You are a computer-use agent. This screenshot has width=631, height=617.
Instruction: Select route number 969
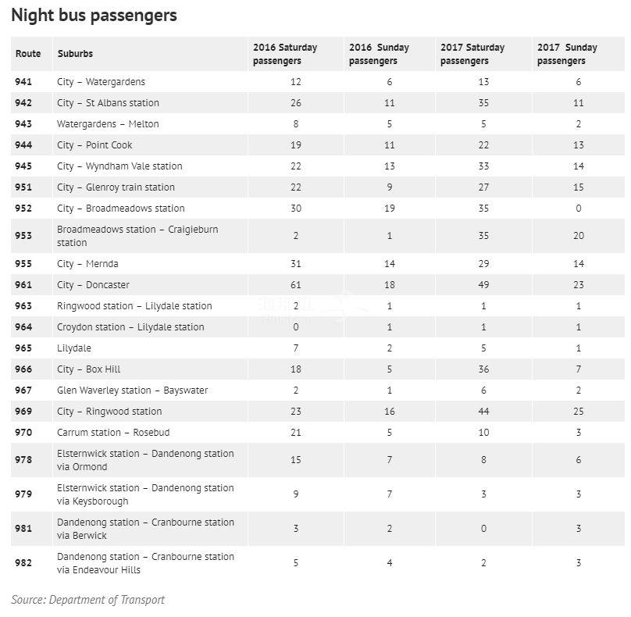click(x=24, y=412)
